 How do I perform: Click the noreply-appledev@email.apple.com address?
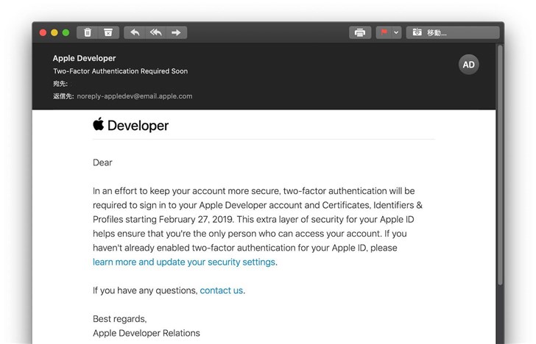[134, 96]
